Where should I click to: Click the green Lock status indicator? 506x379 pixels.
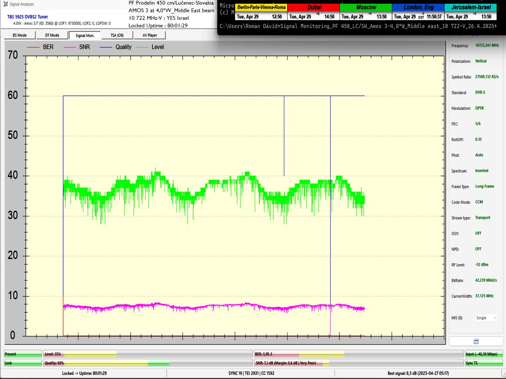(23, 363)
